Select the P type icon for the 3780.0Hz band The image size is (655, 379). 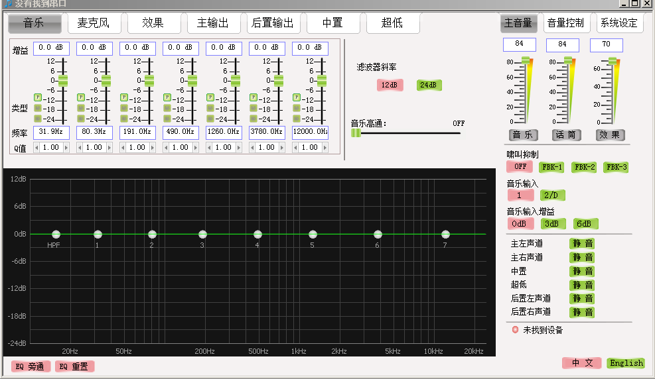click(x=254, y=97)
